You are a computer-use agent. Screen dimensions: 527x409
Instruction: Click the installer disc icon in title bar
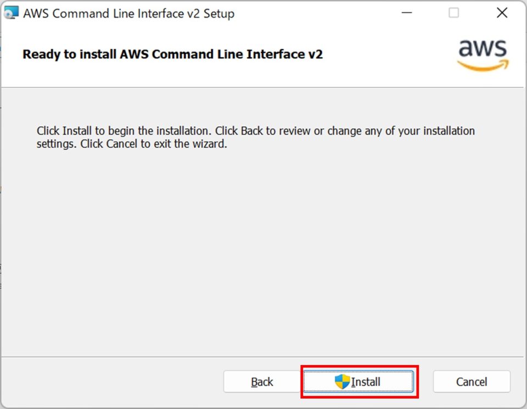coord(12,13)
